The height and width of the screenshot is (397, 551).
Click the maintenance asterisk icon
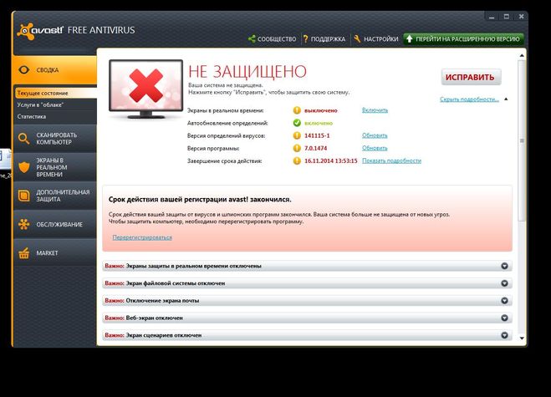(24, 224)
